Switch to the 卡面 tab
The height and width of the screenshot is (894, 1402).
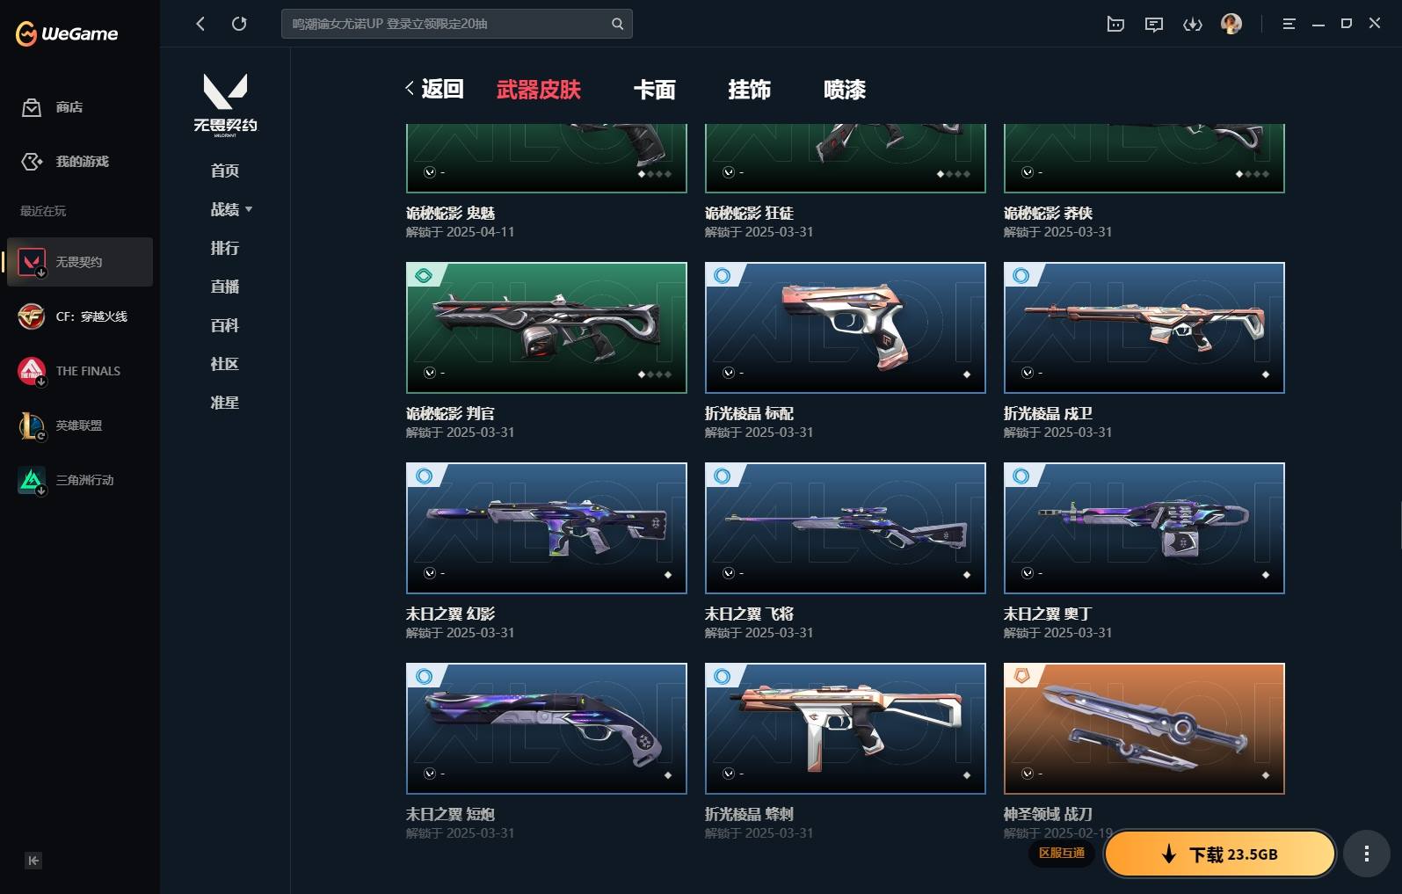[x=655, y=90]
